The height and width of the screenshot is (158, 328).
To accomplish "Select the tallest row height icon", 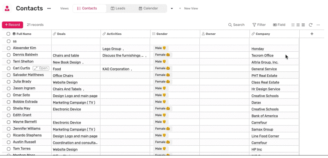I will [x=303, y=25].
